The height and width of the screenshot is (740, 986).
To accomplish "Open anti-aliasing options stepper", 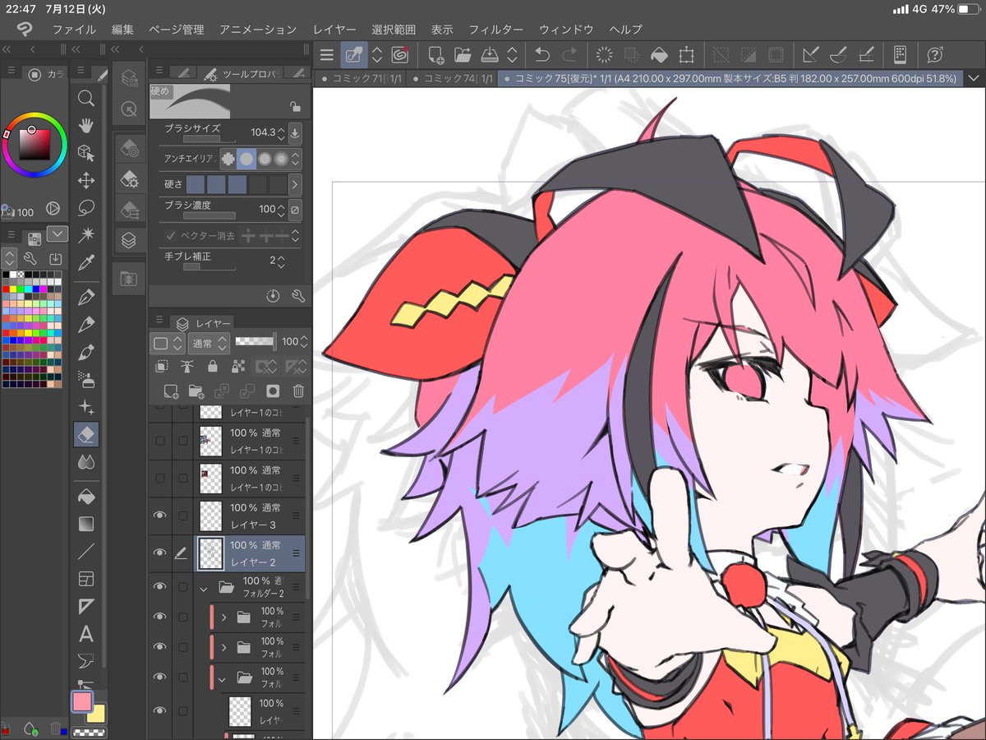I will click(296, 159).
